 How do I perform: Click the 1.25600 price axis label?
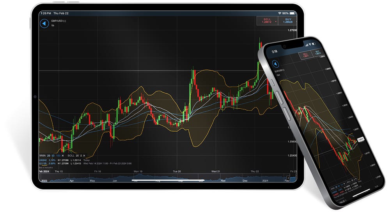tap(292, 142)
